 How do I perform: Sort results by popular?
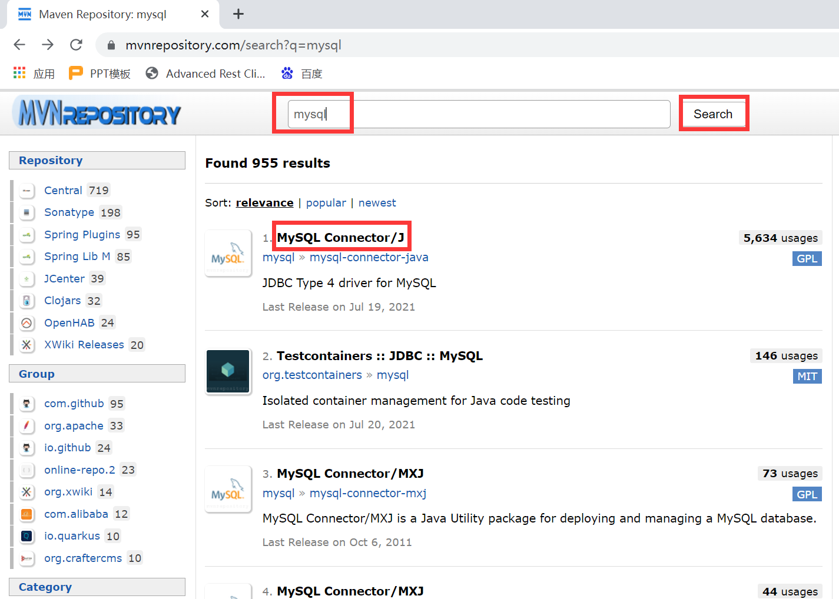pos(326,203)
